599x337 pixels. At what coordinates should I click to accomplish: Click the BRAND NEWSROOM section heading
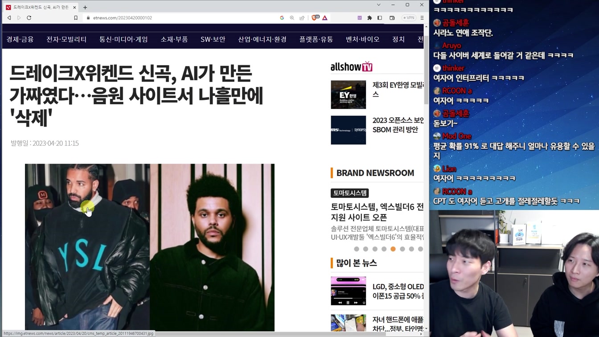(x=375, y=173)
